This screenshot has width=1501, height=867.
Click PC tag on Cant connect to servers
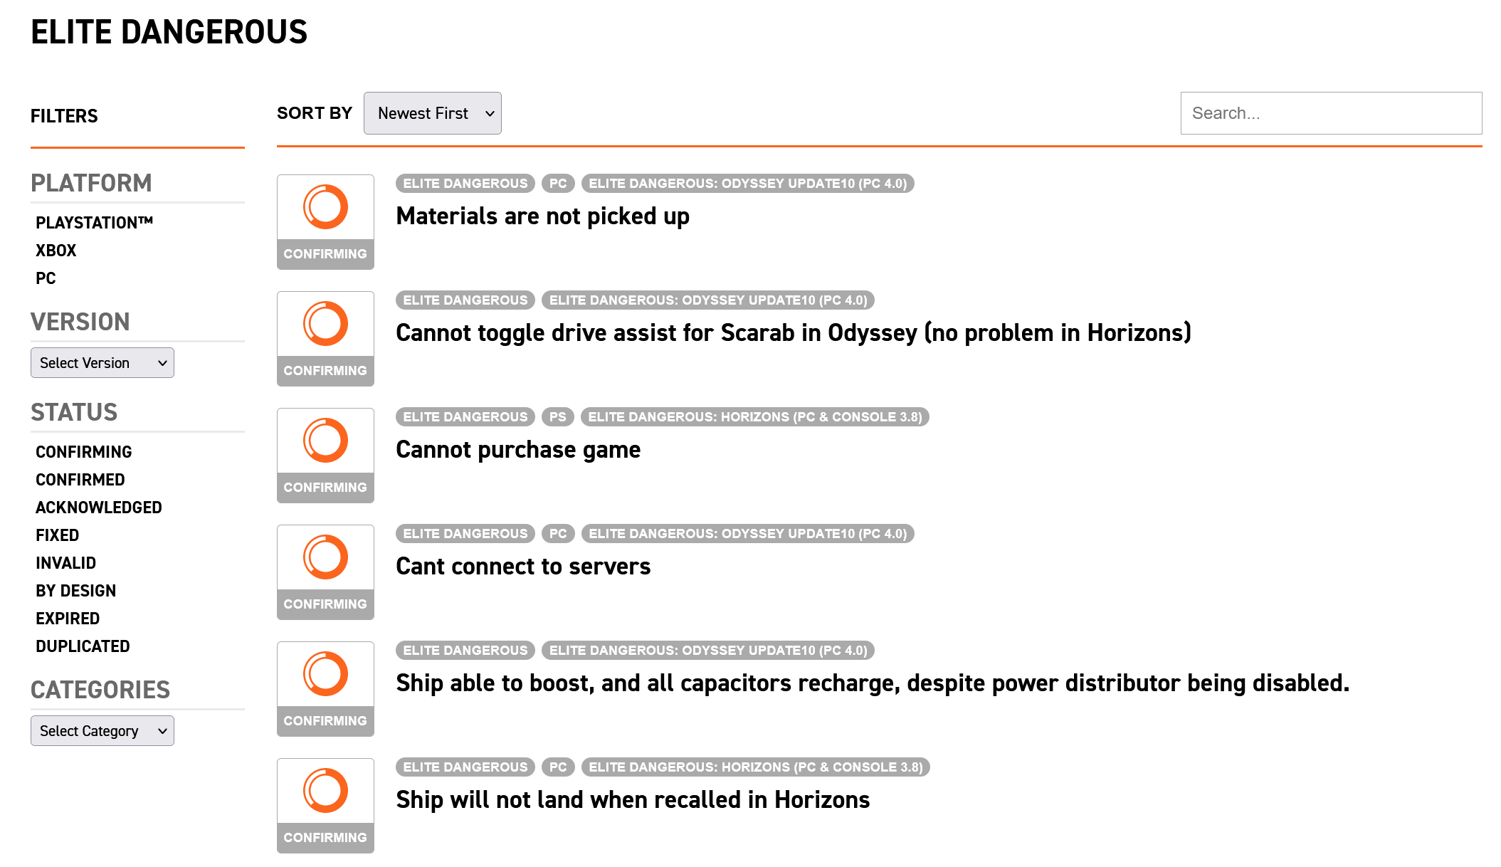coord(558,534)
